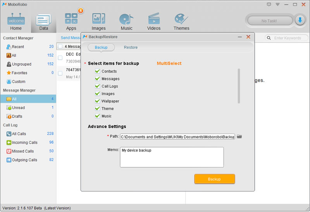The width and height of the screenshot is (310, 212).
Task: Minimize the Backup/Restore dialog
Action: [240, 37]
